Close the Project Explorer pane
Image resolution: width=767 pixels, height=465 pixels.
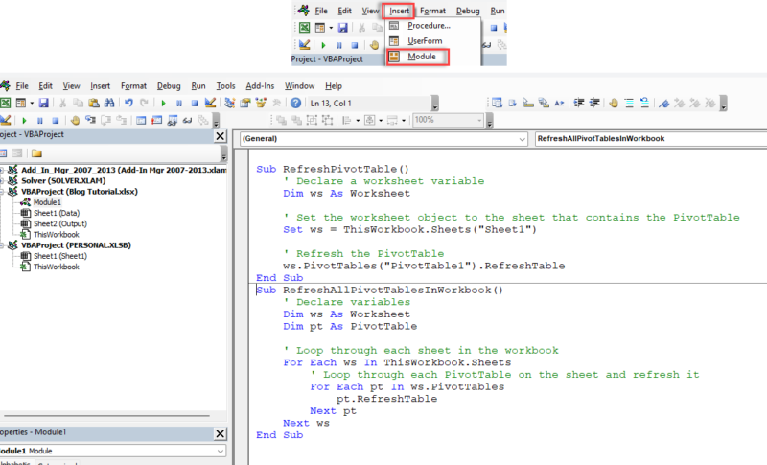click(x=221, y=136)
